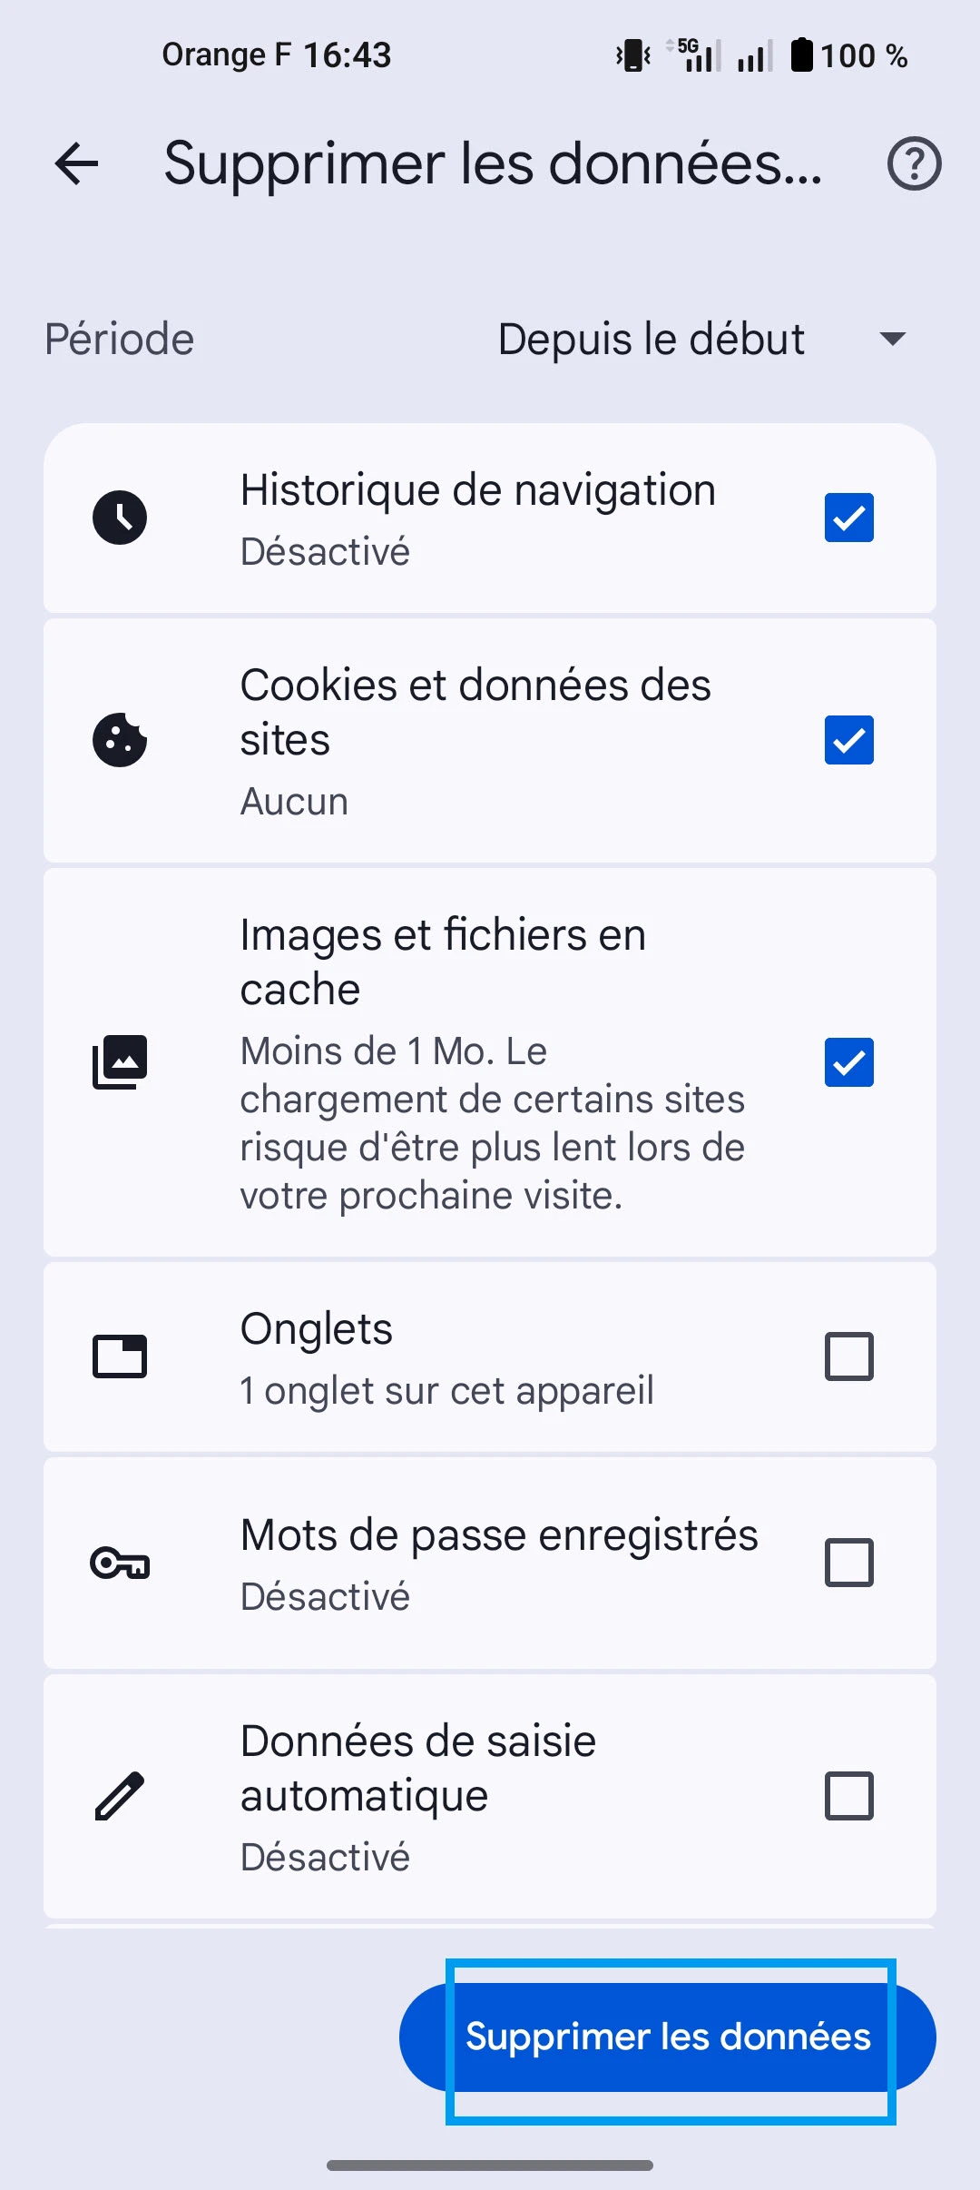
Task: Tap the battery status icon
Action: pyautogui.click(x=802, y=55)
